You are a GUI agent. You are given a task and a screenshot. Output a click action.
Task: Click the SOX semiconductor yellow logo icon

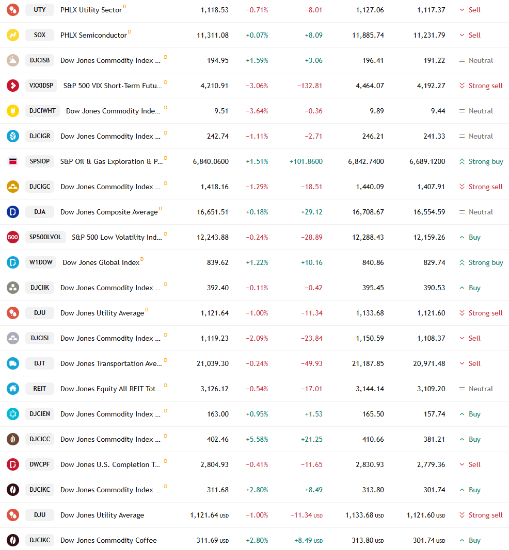[x=13, y=35]
